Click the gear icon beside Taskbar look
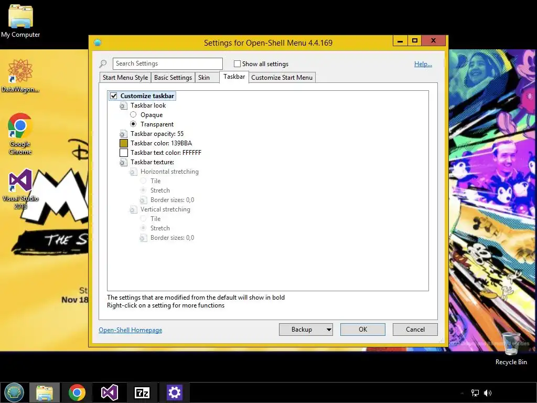Image resolution: width=537 pixels, height=403 pixels. (123, 105)
